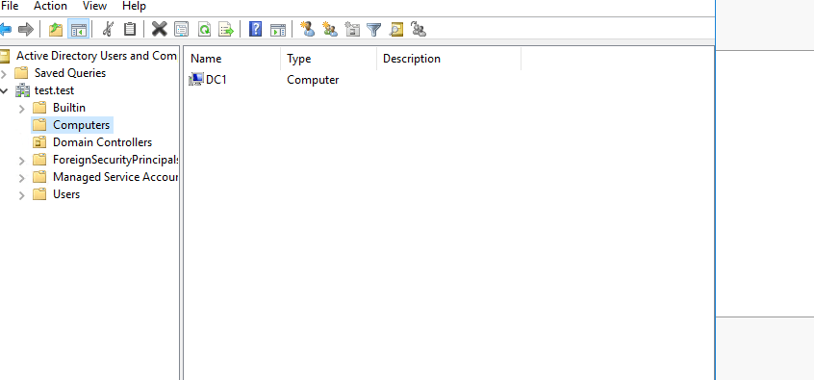Find objects in Active Directory icon
The image size is (814, 380).
click(x=396, y=29)
